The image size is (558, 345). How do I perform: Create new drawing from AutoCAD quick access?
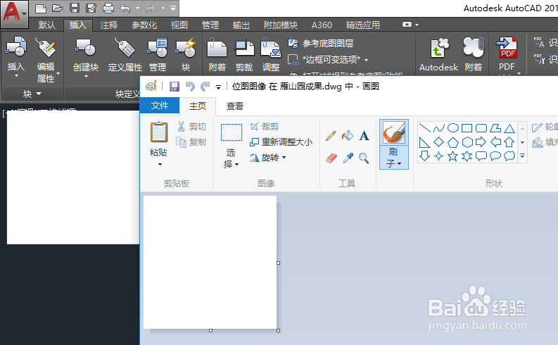point(41,8)
